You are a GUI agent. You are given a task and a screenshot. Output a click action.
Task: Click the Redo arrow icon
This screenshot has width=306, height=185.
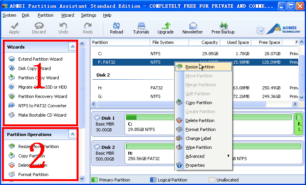pyautogui.click(x=88, y=26)
